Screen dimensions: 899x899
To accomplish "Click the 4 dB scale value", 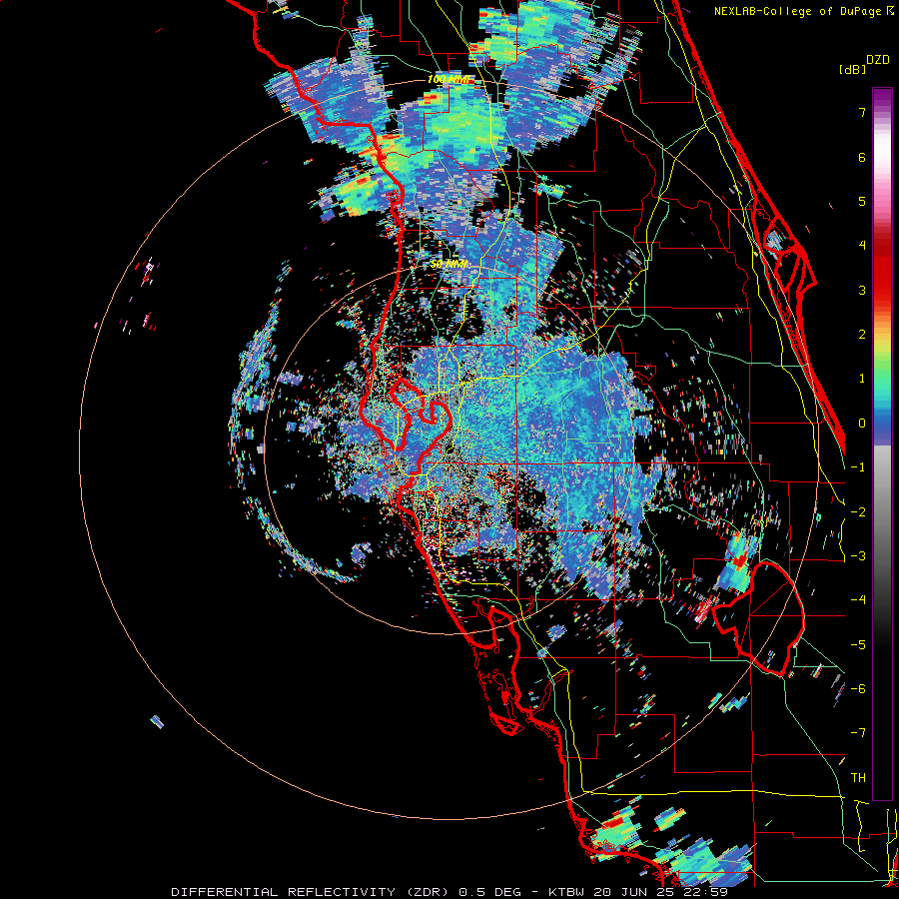I will point(862,246).
